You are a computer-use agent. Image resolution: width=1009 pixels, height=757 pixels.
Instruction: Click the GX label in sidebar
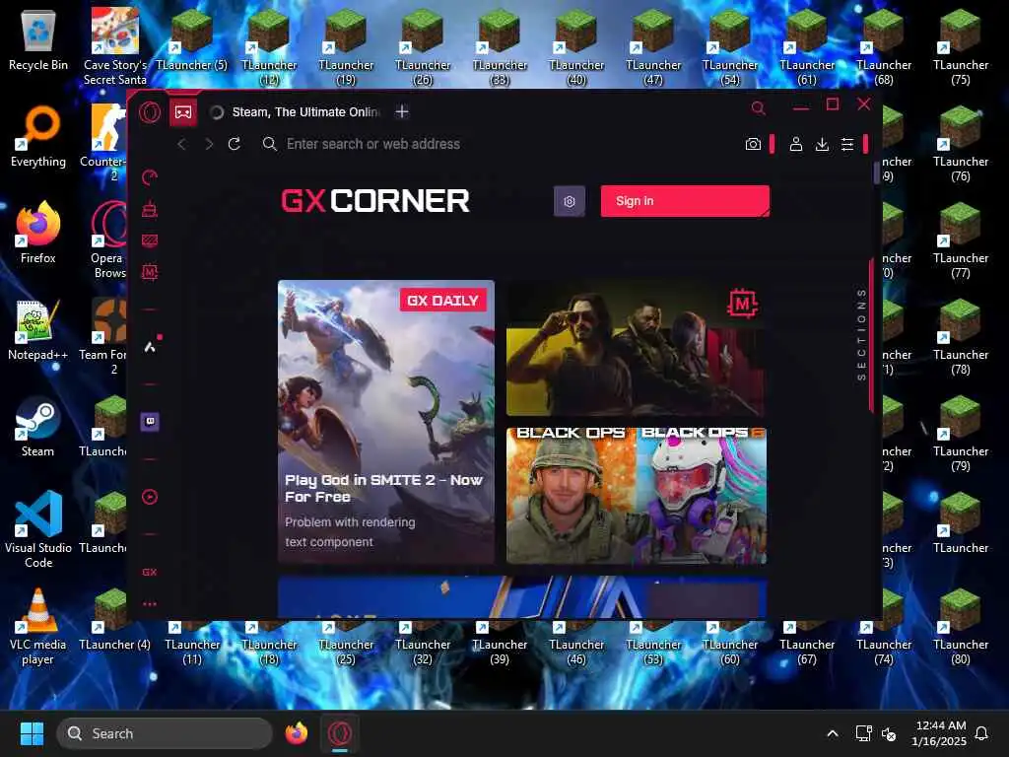[150, 572]
